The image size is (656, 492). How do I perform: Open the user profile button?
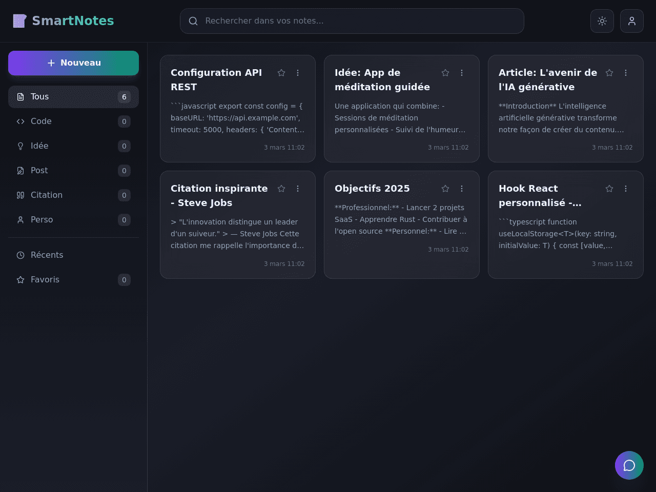coord(632,21)
